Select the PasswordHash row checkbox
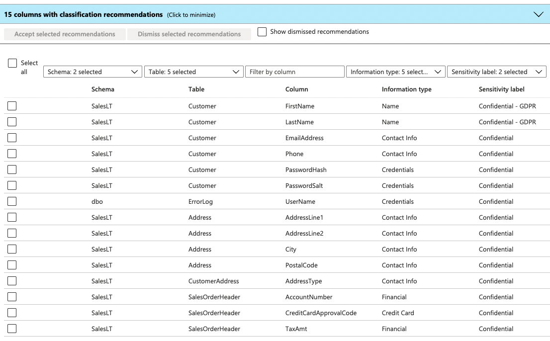The height and width of the screenshot is (341, 550). (x=12, y=170)
